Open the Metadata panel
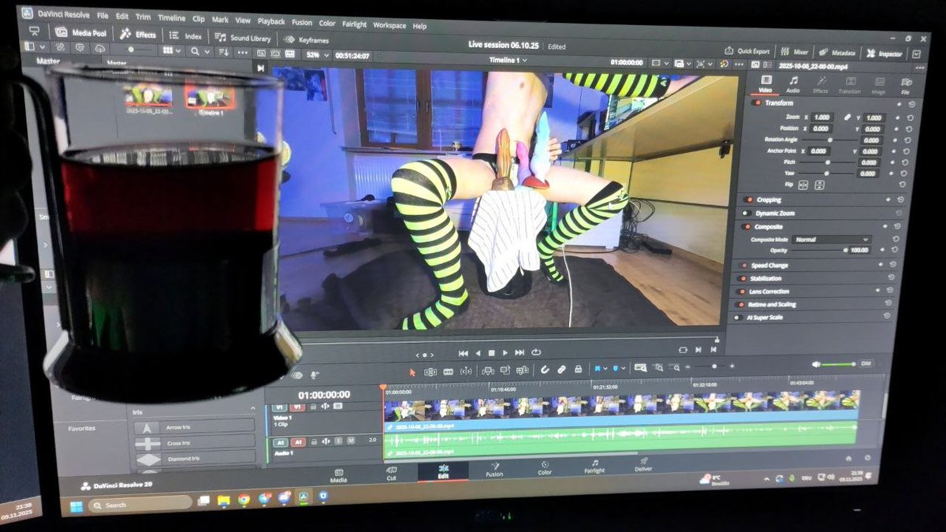The image size is (946, 532). [837, 53]
